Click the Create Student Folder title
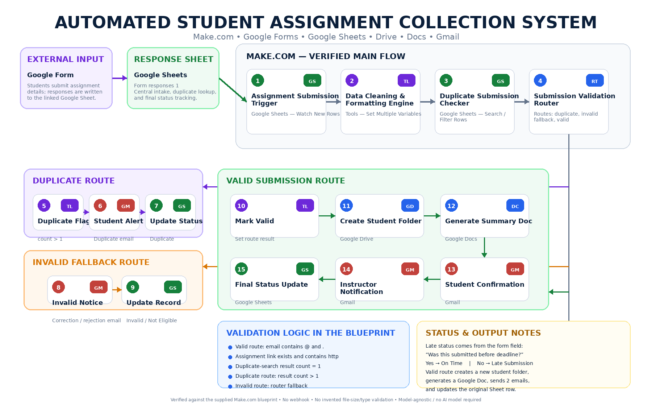The width and height of the screenshot is (652, 406). pos(381,221)
